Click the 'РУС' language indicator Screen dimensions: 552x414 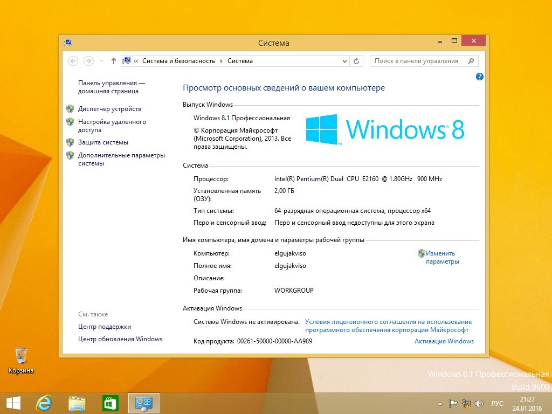(497, 403)
